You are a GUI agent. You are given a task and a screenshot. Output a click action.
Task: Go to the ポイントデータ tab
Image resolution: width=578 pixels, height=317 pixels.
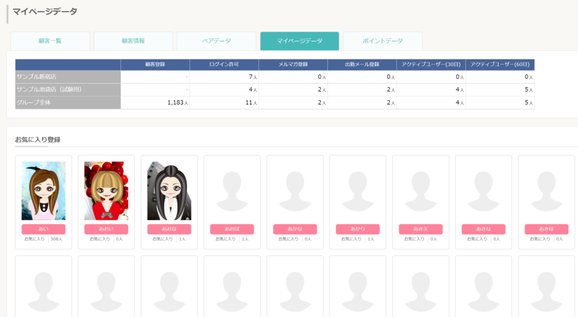coord(383,41)
